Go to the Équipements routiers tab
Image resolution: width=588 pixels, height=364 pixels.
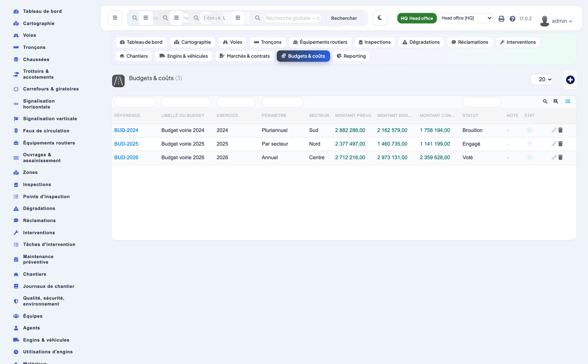pos(320,42)
